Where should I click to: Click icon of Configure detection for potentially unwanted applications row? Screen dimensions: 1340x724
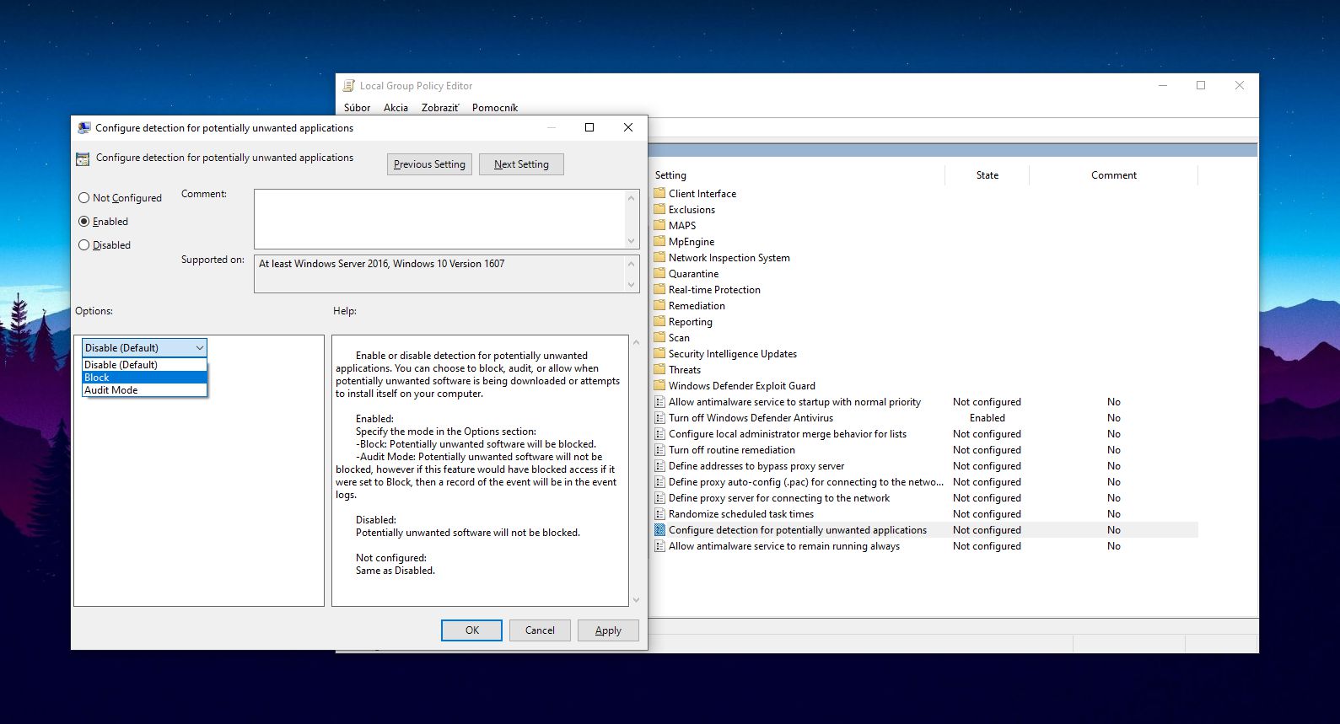[659, 530]
